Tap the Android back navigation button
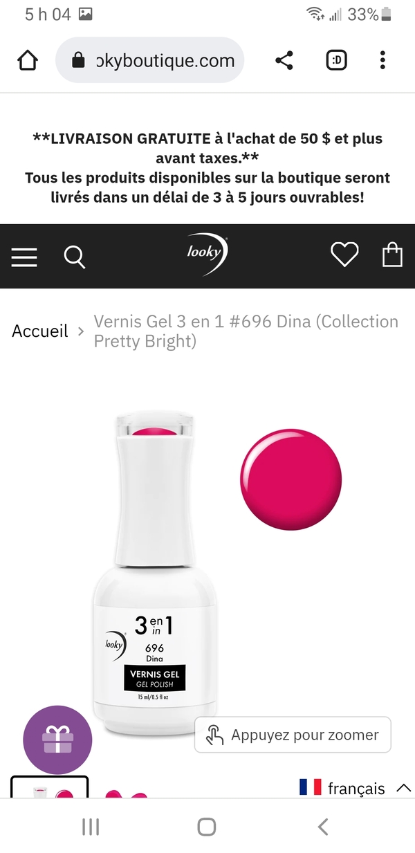 point(322,827)
